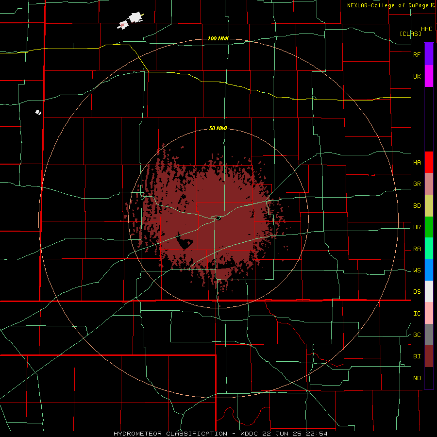Click the "RA" legend label

(x=417, y=249)
